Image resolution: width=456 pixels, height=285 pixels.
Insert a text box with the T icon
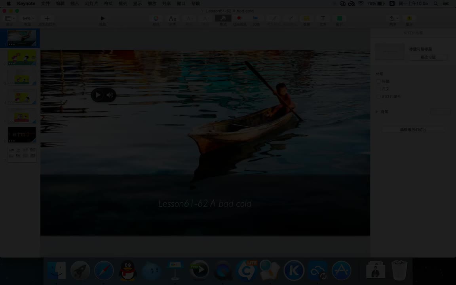pyautogui.click(x=323, y=18)
